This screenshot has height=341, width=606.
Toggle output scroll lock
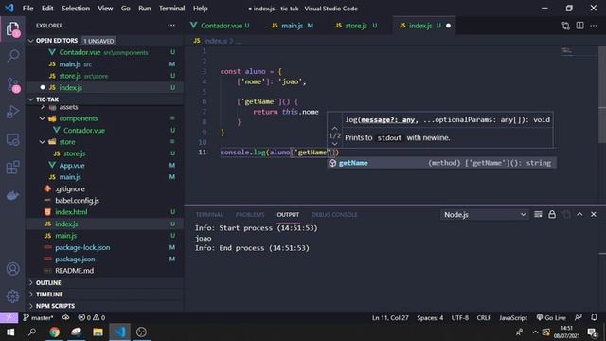coord(552,214)
